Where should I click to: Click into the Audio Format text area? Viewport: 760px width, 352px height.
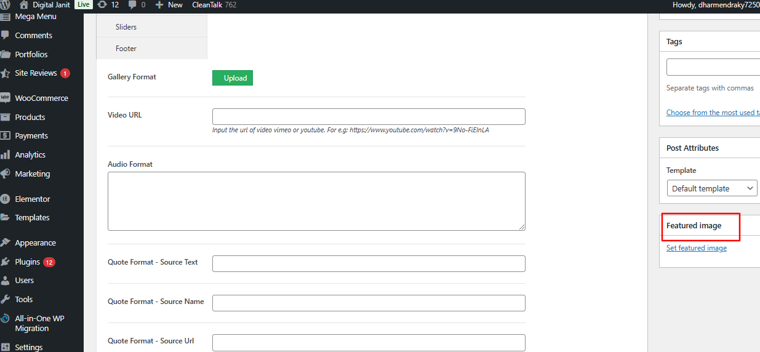coord(316,201)
